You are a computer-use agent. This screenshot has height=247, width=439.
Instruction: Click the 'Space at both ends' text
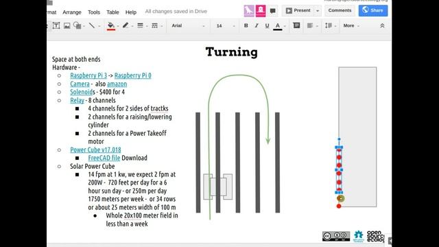coord(76,59)
